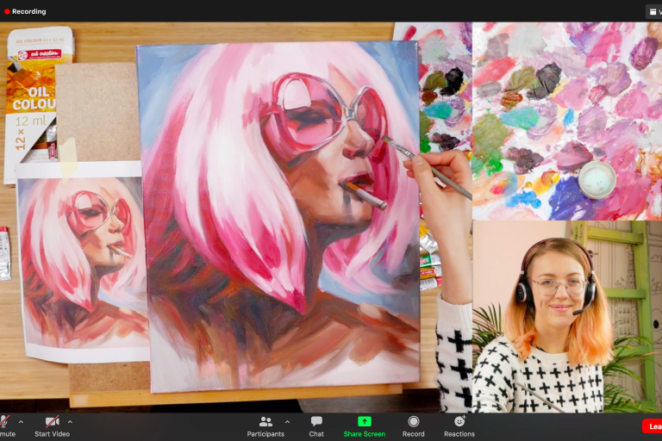Screen dimensions: 662x441
Task: Click the 'Record' label text
Action: click(x=414, y=434)
